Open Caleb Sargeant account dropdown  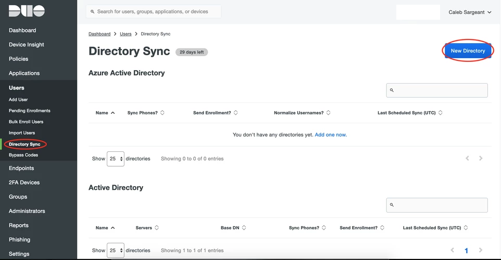tap(470, 12)
